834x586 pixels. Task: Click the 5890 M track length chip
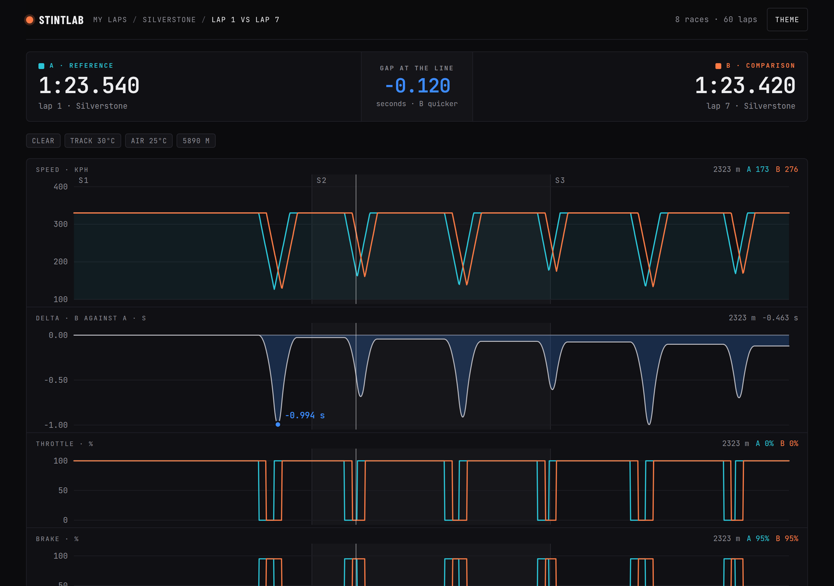tap(196, 141)
